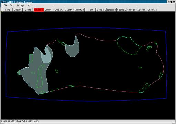Select the Special 1 button

[112, 10]
